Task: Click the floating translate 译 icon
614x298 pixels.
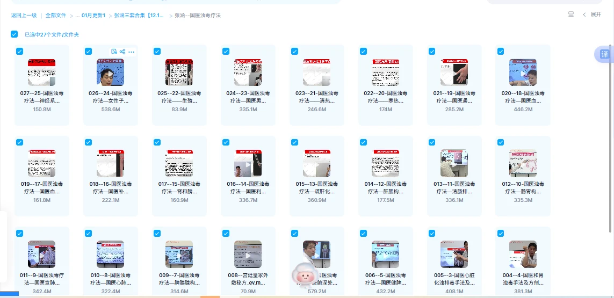Action: pyautogui.click(x=604, y=54)
